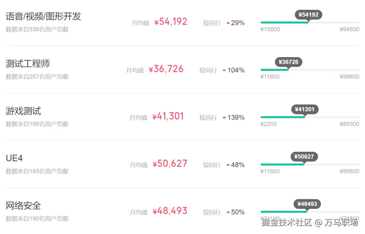
Task: Click the ¥54192 salary tooltip bubble
Action: click(x=309, y=15)
